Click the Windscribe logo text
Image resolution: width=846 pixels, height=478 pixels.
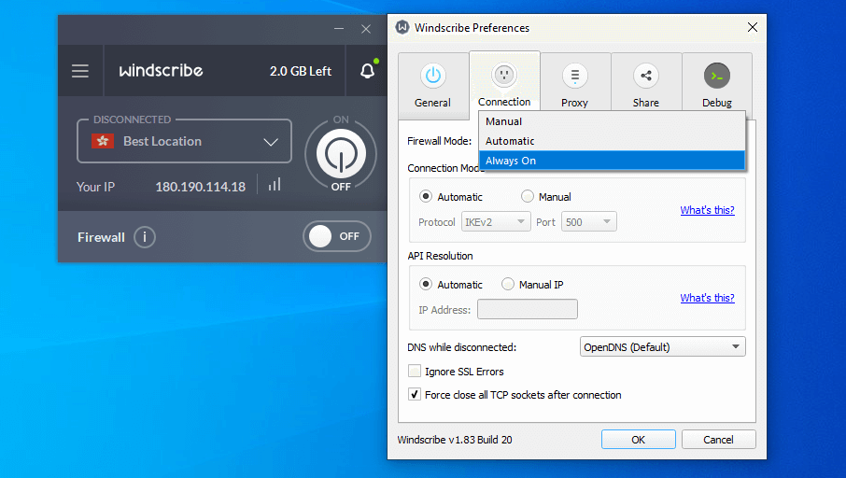[161, 71]
